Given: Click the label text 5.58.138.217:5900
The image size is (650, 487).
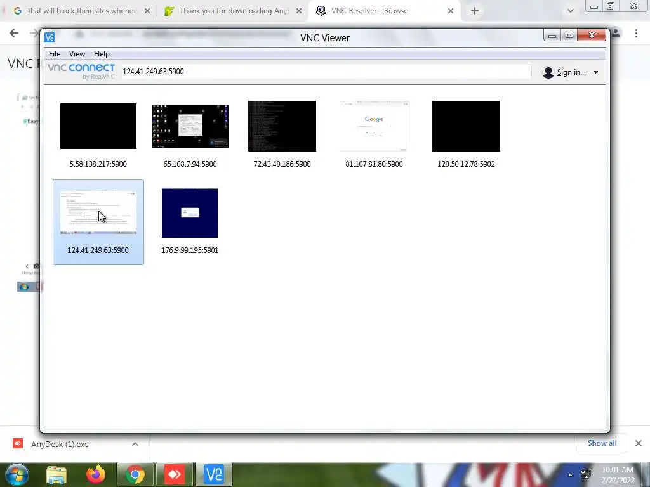Looking at the screenshot, I should click(98, 164).
